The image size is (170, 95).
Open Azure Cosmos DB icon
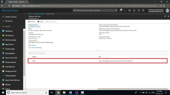3,58
